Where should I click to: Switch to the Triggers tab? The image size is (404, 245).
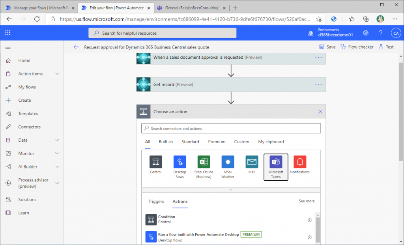(156, 202)
